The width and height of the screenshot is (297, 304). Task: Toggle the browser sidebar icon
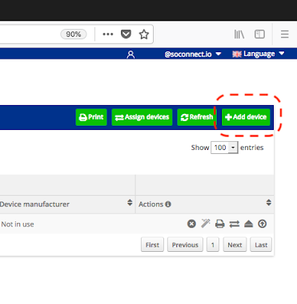point(259,34)
